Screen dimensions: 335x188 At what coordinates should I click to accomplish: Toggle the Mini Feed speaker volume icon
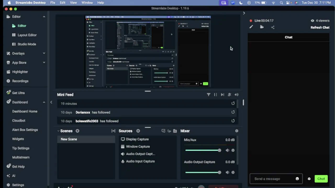coord(237,95)
